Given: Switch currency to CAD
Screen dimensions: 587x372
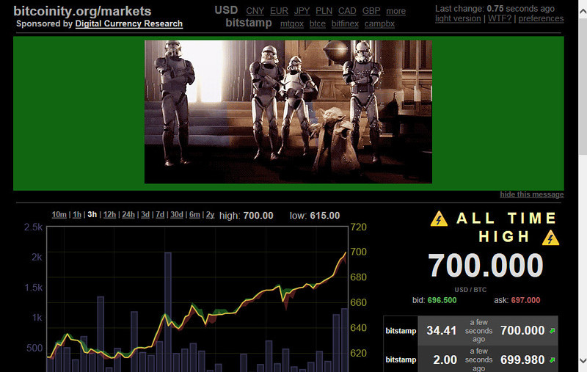Looking at the screenshot, I should (347, 11).
